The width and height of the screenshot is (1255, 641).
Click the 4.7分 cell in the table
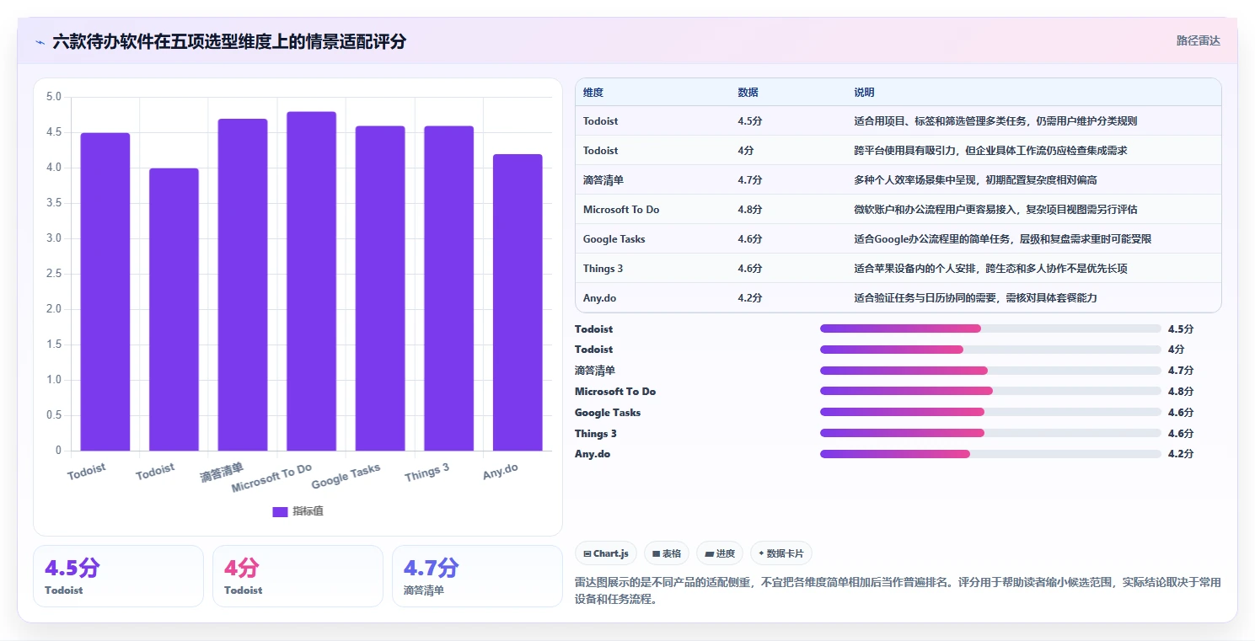tap(750, 180)
